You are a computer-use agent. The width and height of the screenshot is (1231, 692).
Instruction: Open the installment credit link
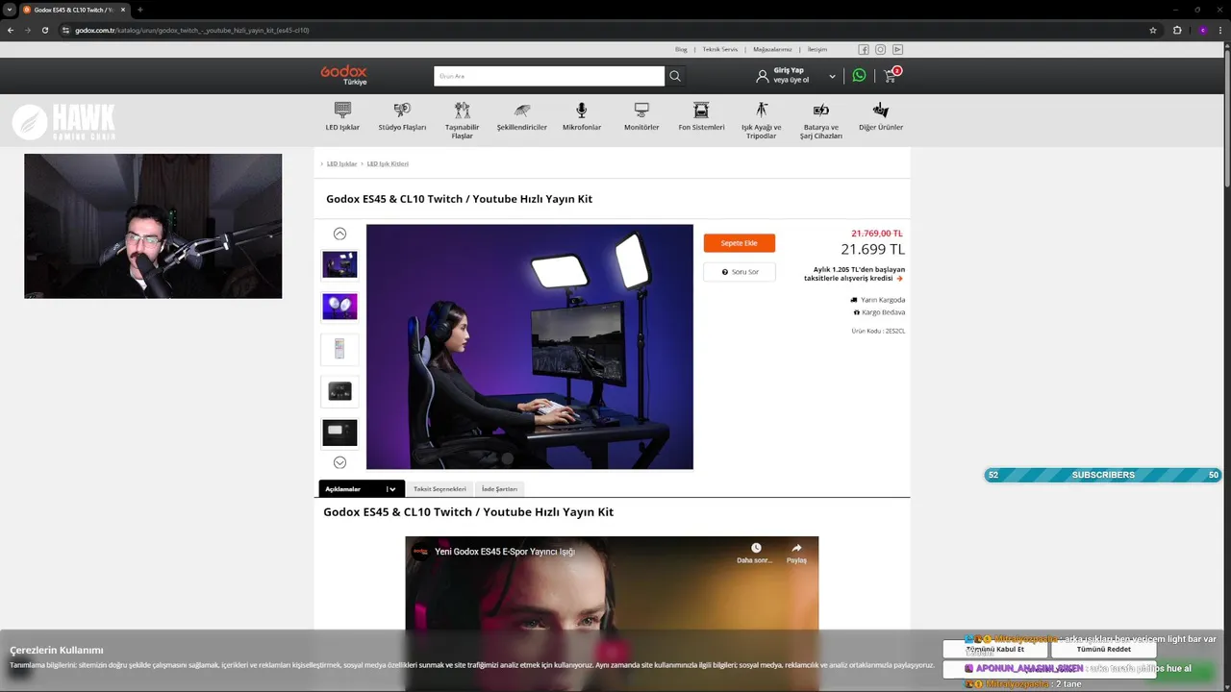click(x=854, y=274)
